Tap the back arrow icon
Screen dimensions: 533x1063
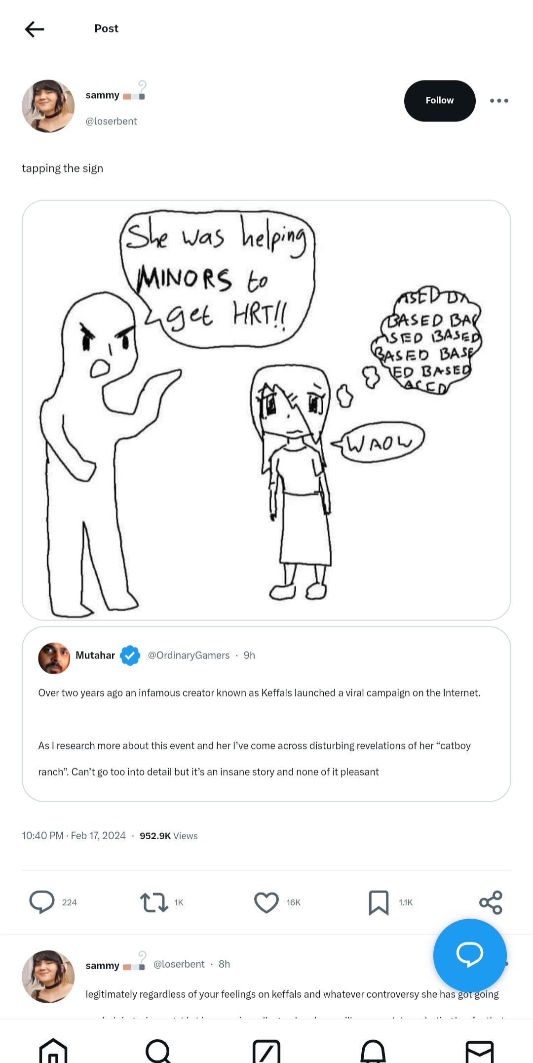(35, 29)
